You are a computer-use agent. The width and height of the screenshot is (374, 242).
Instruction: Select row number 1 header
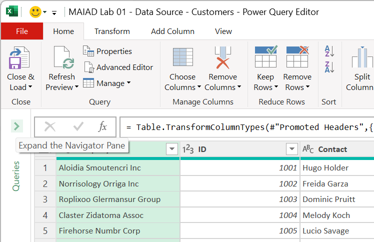coord(45,168)
